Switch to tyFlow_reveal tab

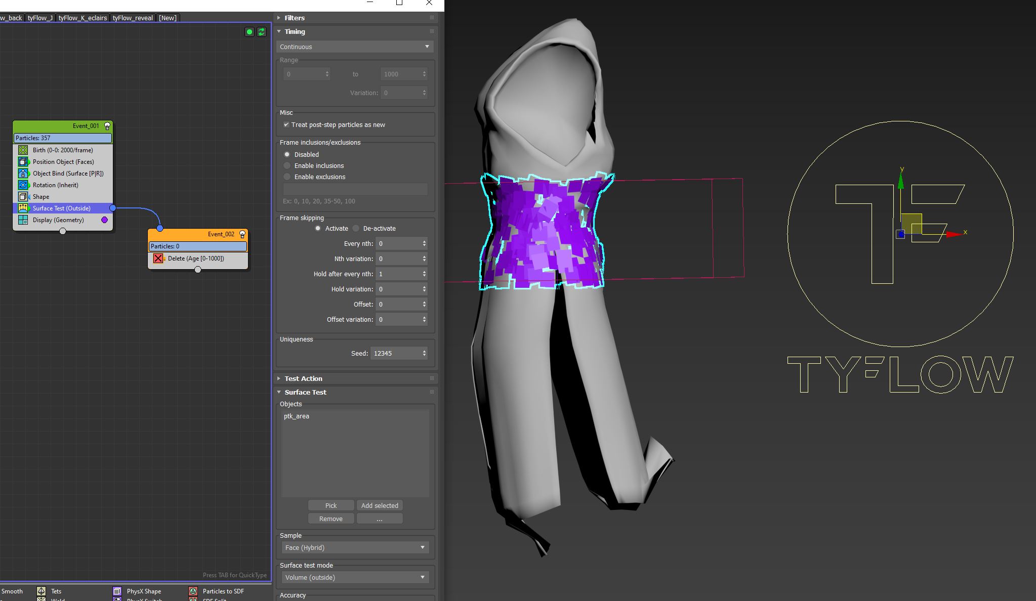pyautogui.click(x=133, y=18)
